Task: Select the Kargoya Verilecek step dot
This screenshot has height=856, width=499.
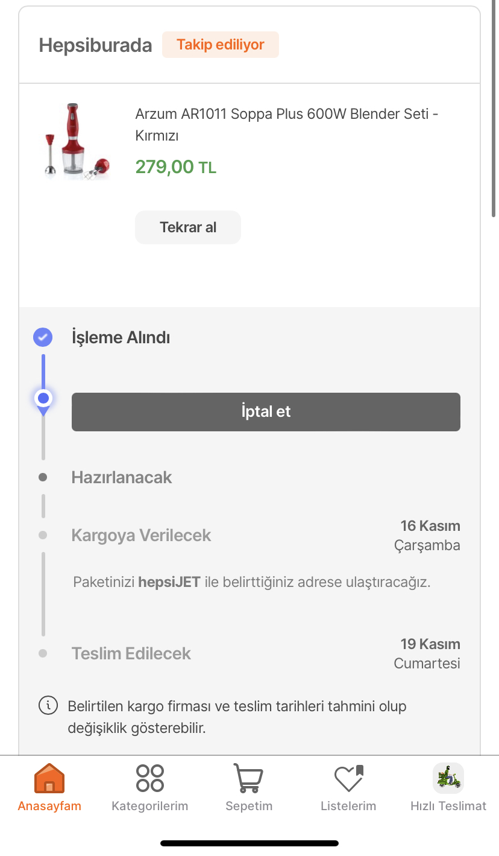Action: click(x=43, y=535)
